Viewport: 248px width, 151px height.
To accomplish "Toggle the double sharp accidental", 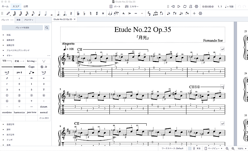I will (x=103, y=14).
